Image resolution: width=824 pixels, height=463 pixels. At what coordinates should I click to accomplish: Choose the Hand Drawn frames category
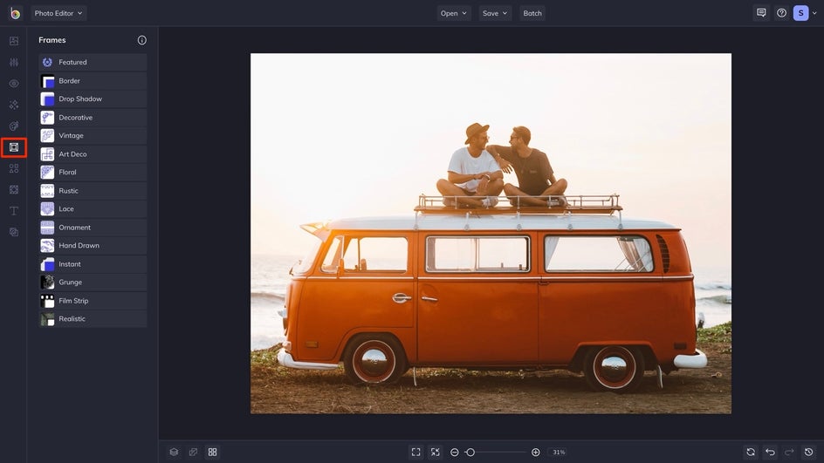[x=93, y=245]
